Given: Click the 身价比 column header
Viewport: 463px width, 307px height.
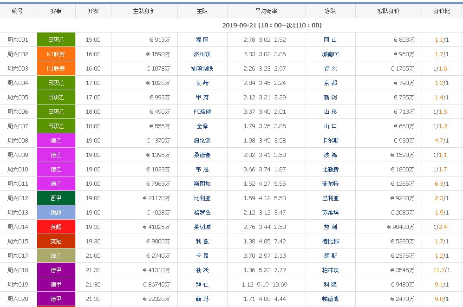Looking at the screenshot, I should (442, 11).
